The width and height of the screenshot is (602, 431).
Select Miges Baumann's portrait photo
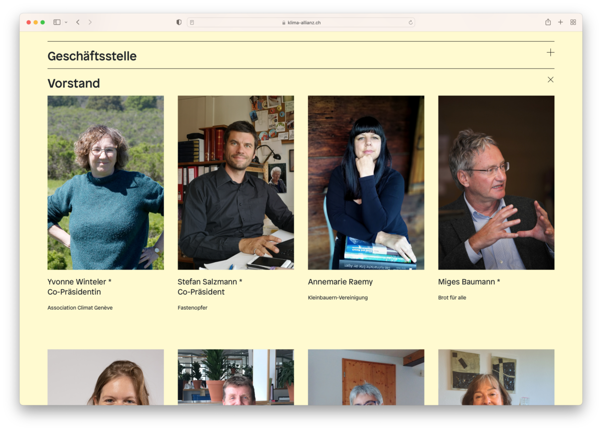click(496, 182)
